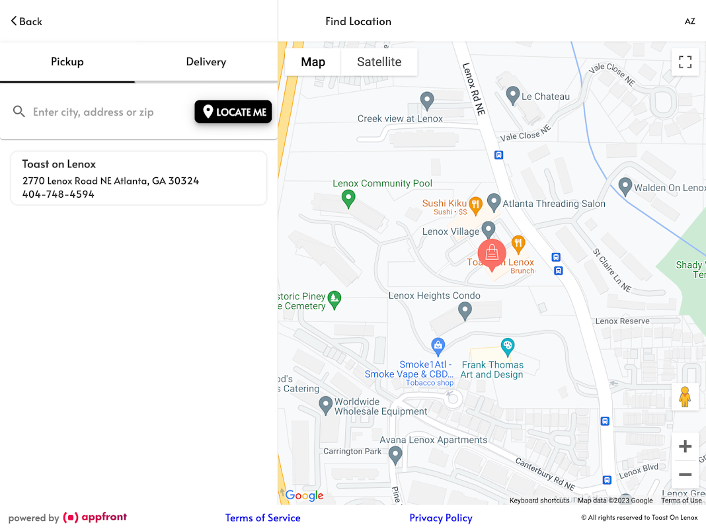The image size is (706, 529).
Task: Click the Smoke1Atl shop pin
Action: (438, 347)
